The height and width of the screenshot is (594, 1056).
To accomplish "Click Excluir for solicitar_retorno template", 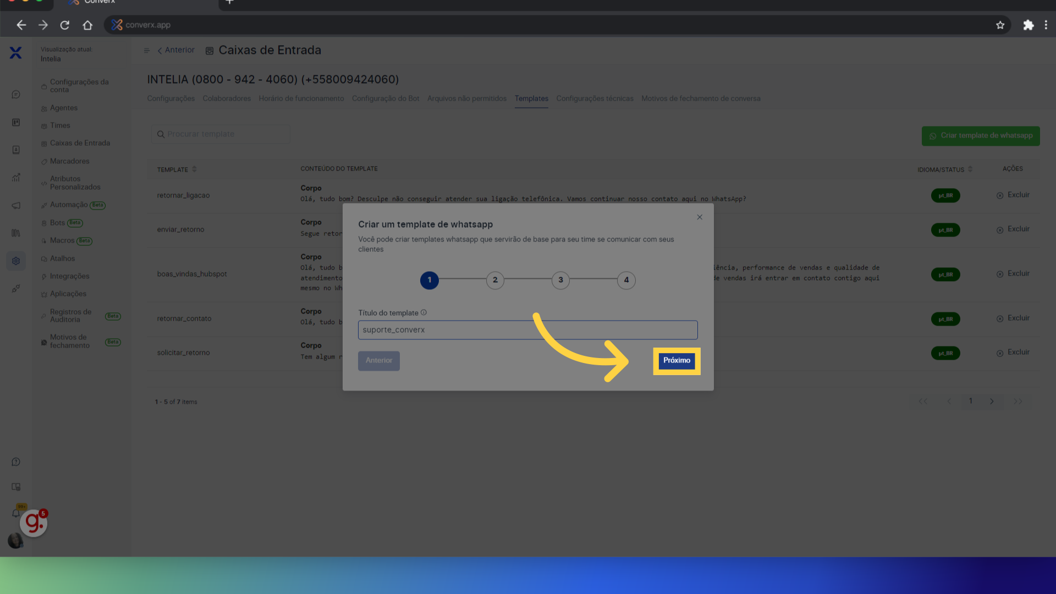I will (x=1013, y=353).
